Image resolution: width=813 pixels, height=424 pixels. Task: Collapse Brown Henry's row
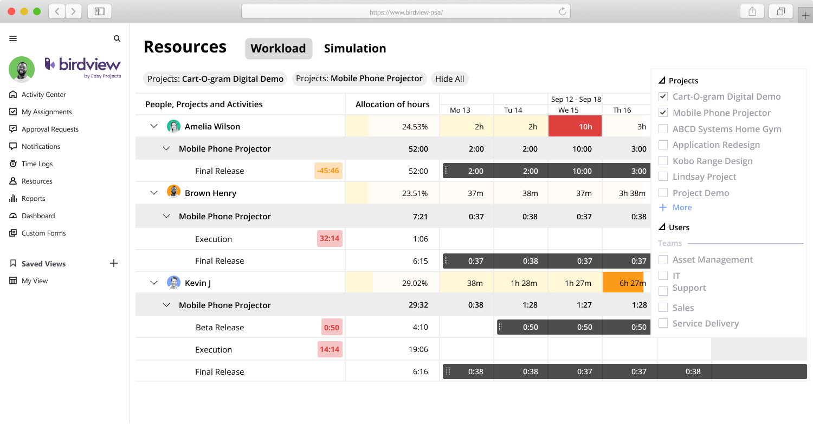click(x=153, y=192)
